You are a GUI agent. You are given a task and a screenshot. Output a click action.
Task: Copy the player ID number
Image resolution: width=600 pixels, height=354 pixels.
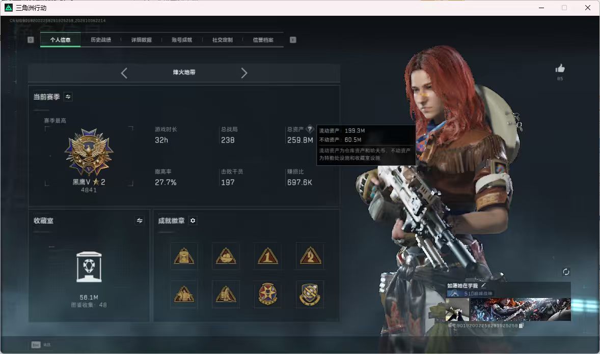(521, 326)
